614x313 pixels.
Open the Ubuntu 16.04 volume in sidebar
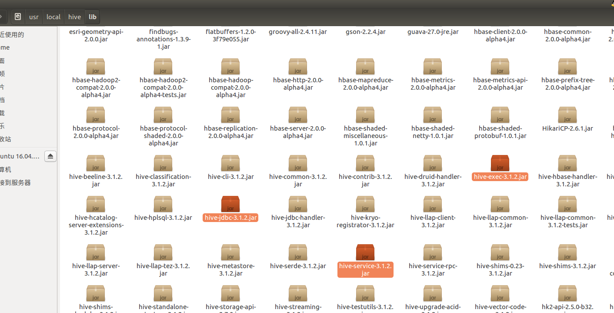tap(20, 156)
